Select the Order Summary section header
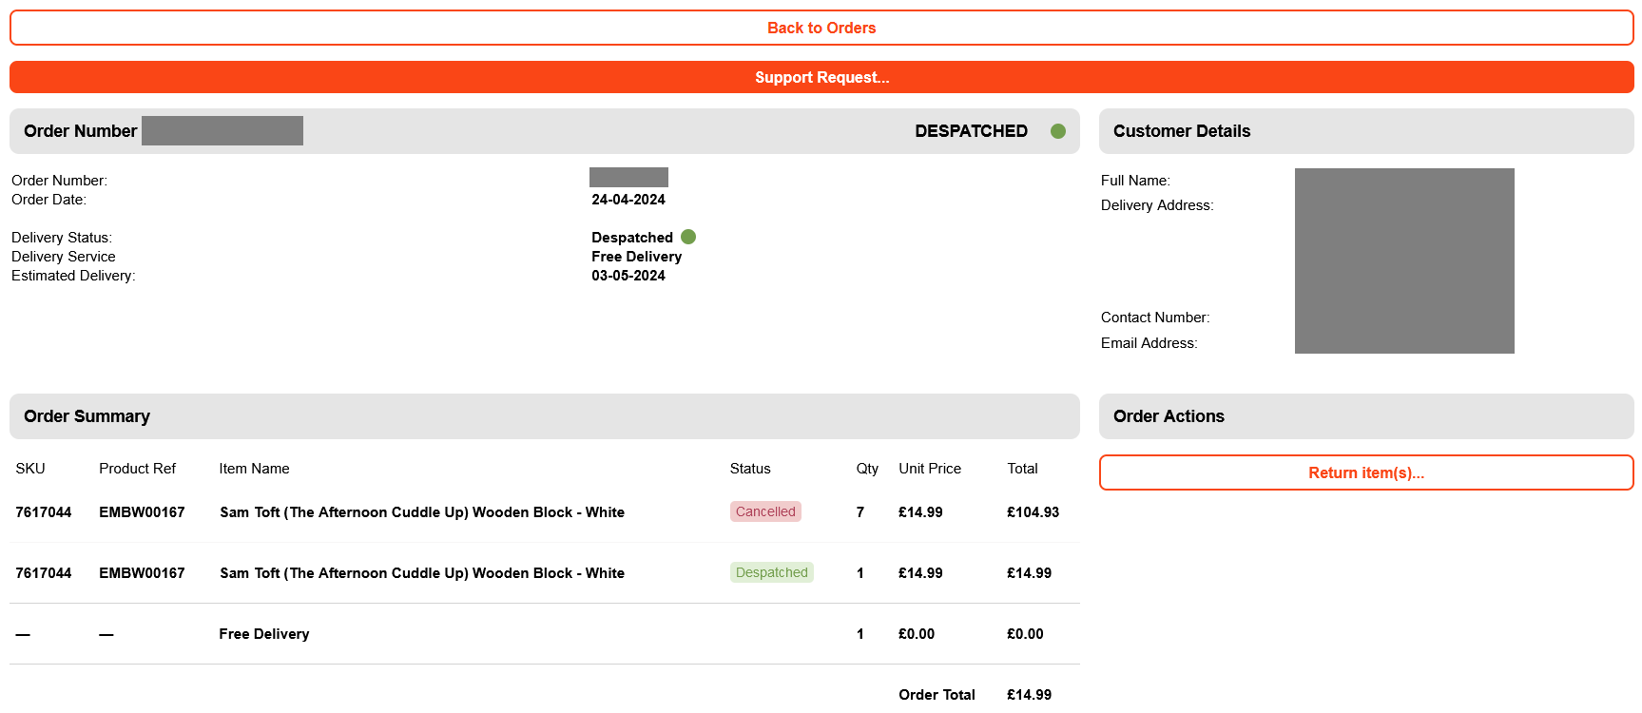Image resolution: width=1642 pixels, height=713 pixels. pyautogui.click(x=87, y=416)
